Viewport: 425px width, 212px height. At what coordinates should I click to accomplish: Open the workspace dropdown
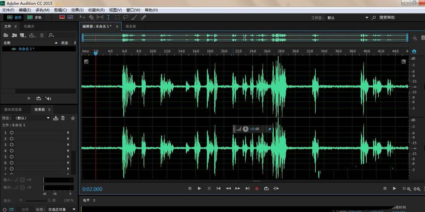366,18
